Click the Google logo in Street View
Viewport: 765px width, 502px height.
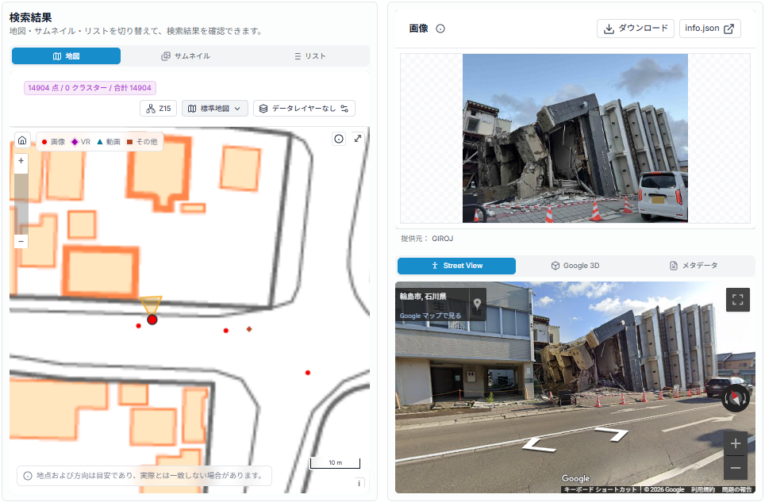click(x=575, y=479)
